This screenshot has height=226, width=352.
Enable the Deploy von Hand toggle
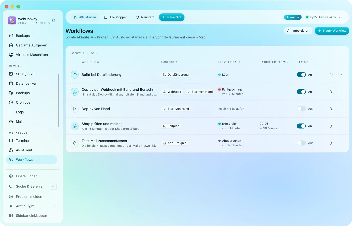click(301, 109)
